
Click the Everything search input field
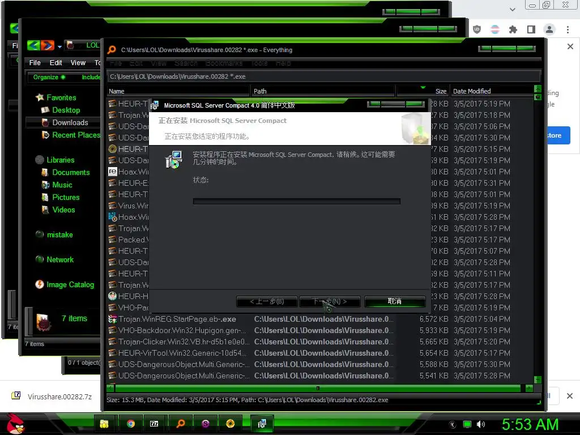pos(323,76)
